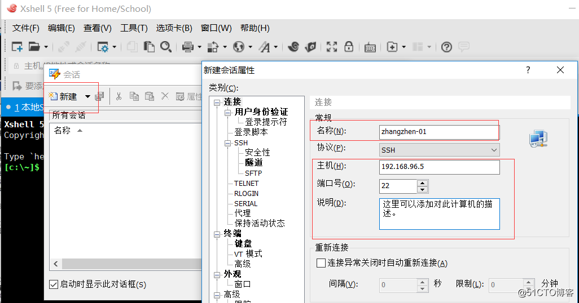
Task: Click the Font toolbar icon
Action: point(265,47)
